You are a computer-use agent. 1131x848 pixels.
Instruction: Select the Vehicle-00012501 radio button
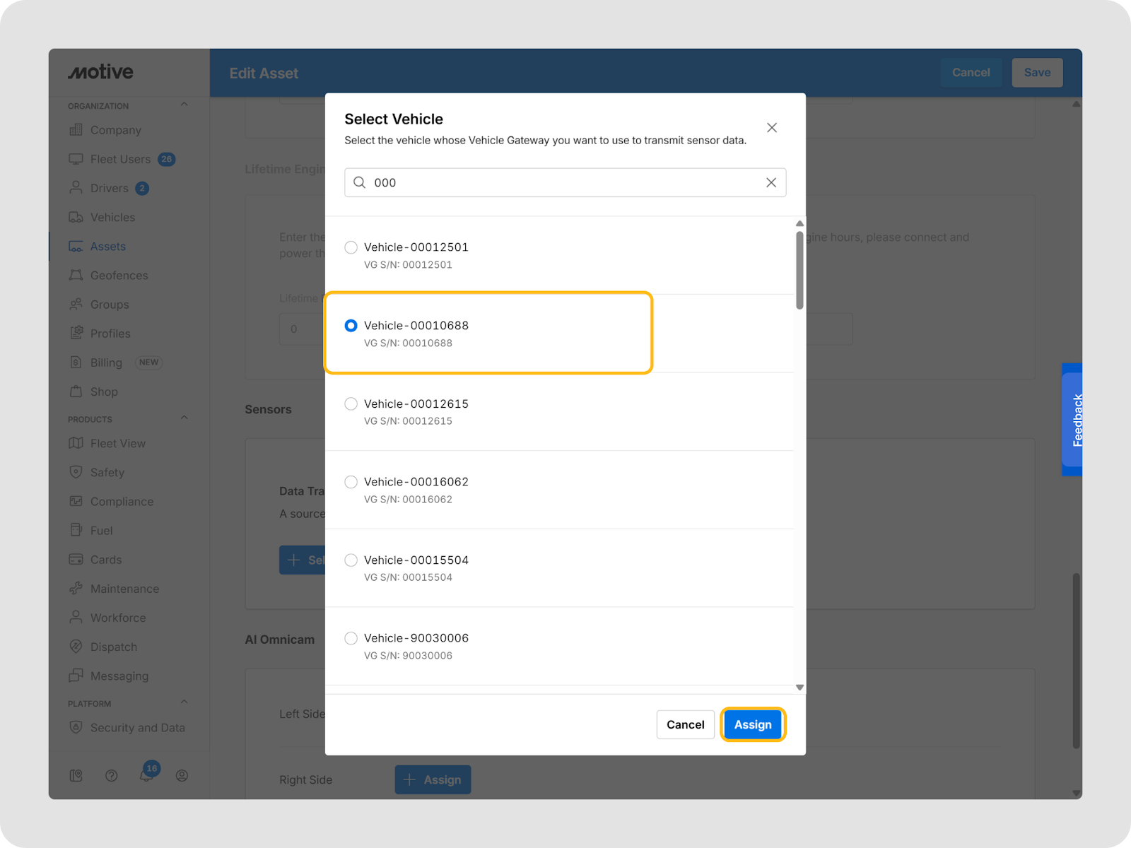(x=351, y=247)
